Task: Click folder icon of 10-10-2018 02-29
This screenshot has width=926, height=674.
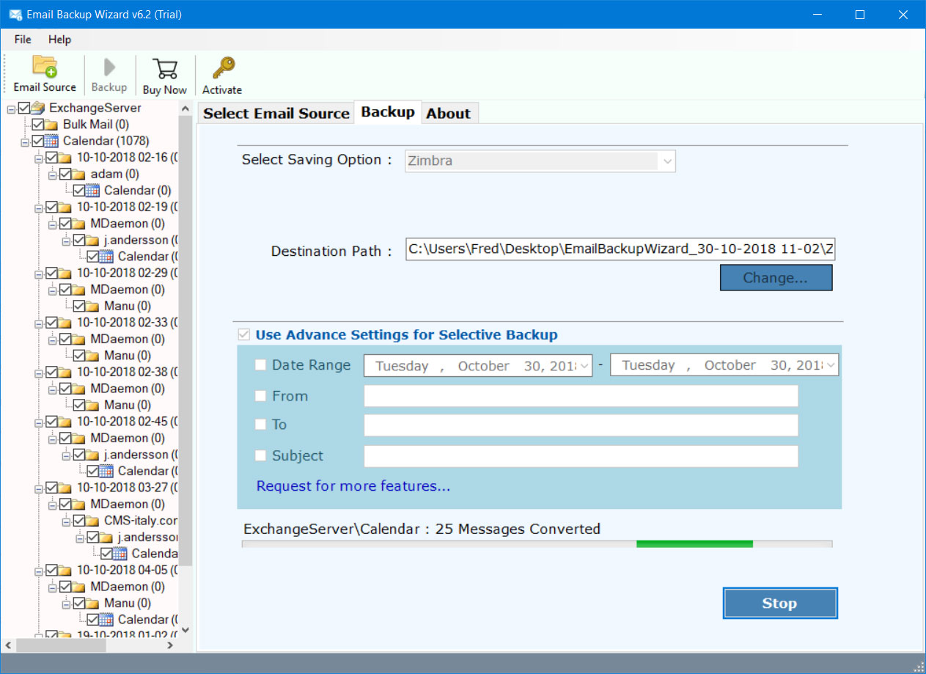Action: pyautogui.click(x=65, y=273)
